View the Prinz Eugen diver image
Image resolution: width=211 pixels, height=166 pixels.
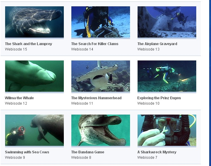[x=167, y=76]
